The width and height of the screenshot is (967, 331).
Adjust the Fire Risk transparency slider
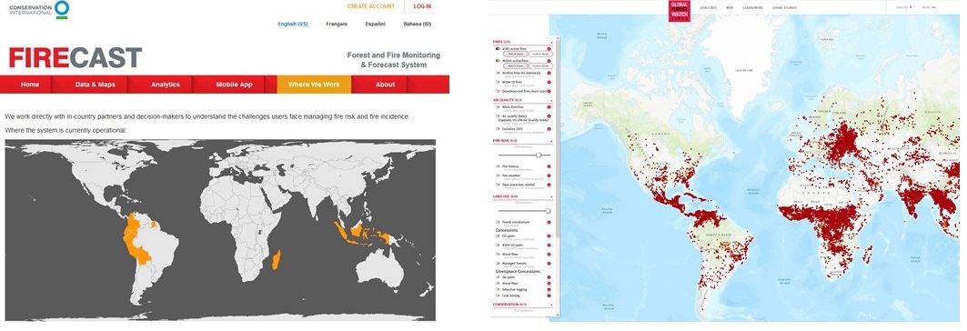(539, 155)
